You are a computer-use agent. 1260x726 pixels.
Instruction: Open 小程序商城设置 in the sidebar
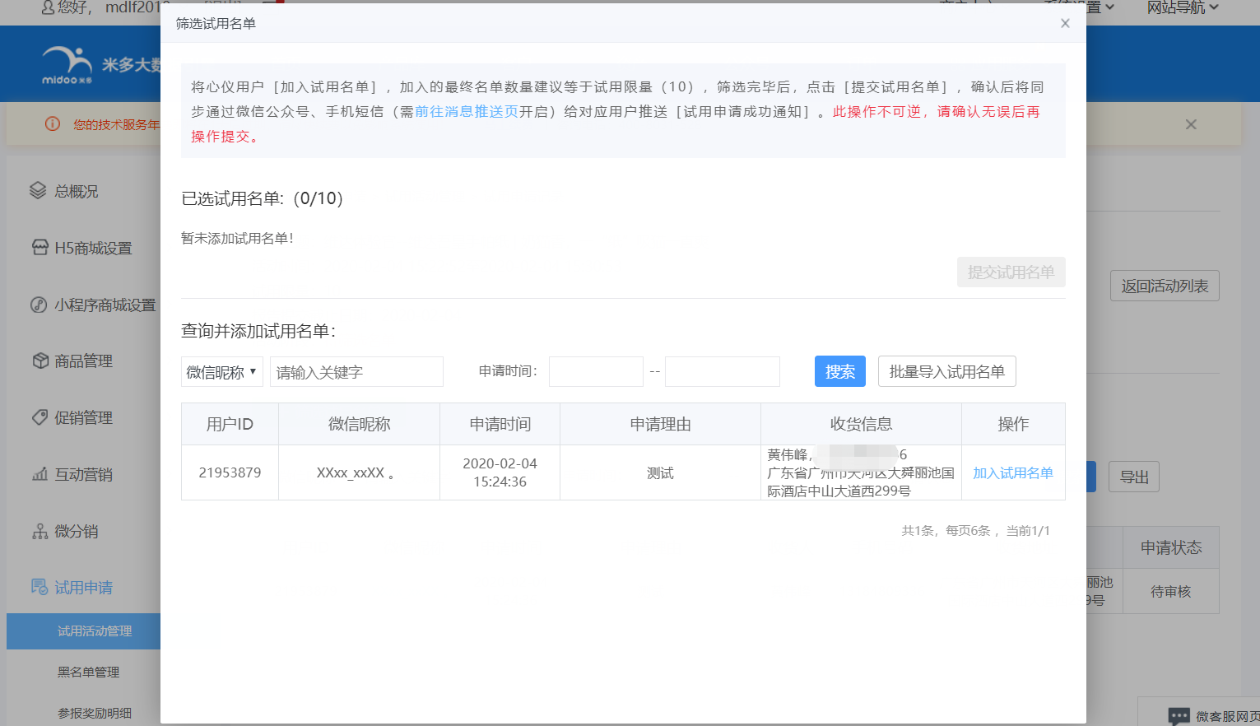105,305
